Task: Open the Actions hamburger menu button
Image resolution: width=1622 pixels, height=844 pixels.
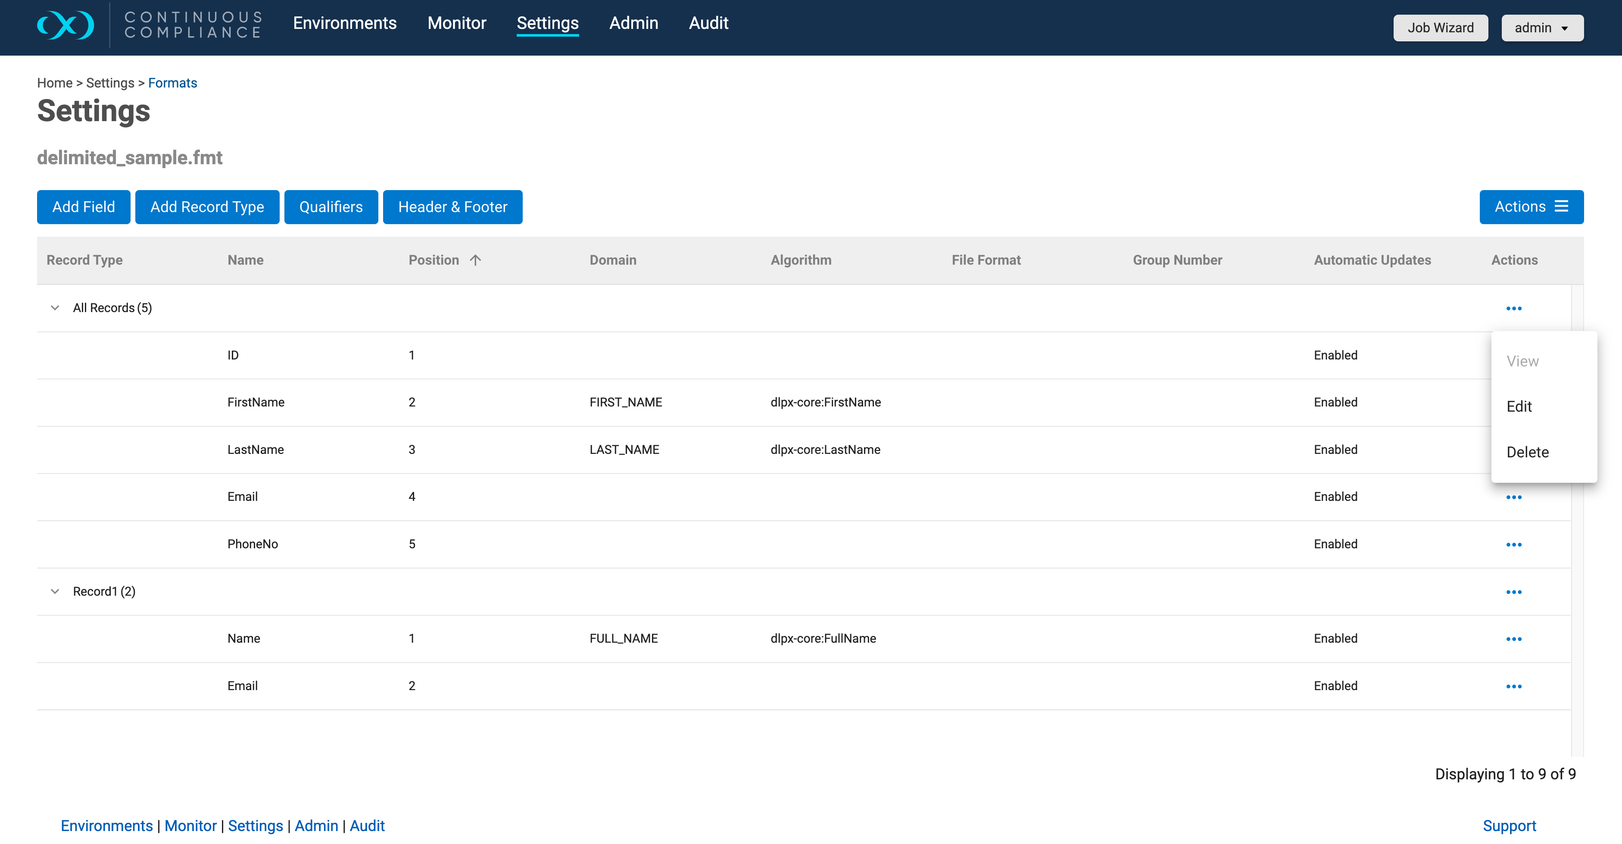Action: (1532, 206)
